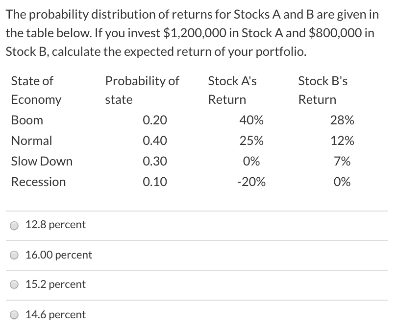The height and width of the screenshot is (331, 397).
Task: Click the Recession row label
Action: pyautogui.click(x=38, y=182)
